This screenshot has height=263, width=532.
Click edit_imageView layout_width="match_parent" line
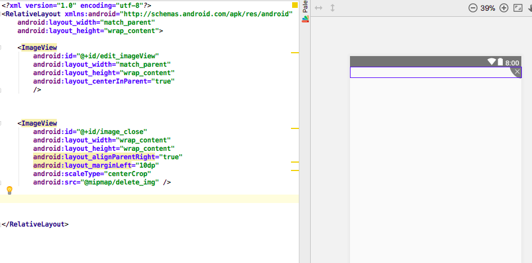click(102, 64)
